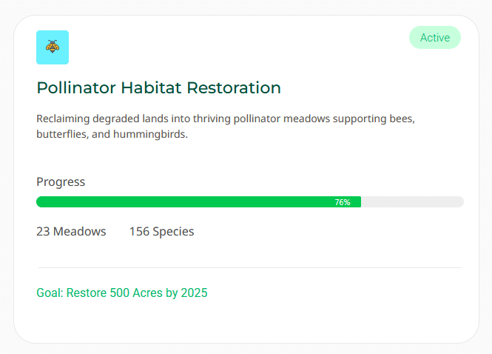Click the number 23 in stats

click(x=43, y=231)
